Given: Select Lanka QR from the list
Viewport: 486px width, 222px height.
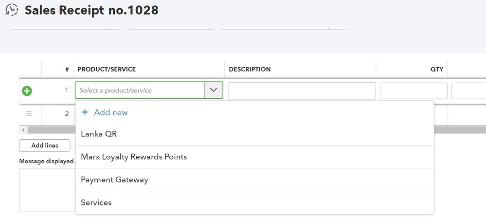Looking at the screenshot, I should pos(99,134).
